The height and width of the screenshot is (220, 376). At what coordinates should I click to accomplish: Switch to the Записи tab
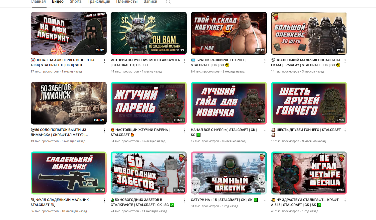[150, 2]
